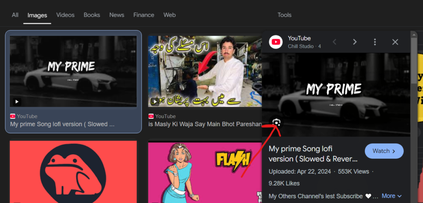
Task: Click 'Chill Studio' channel source text
Action: (x=301, y=46)
